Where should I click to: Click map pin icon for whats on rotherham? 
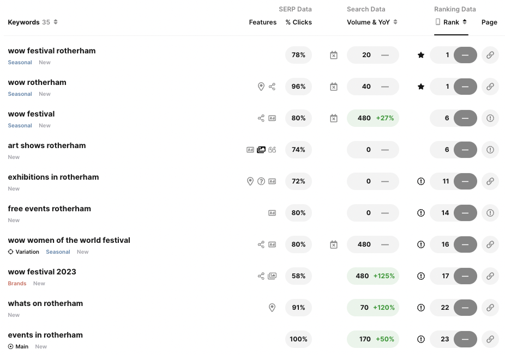pyautogui.click(x=272, y=308)
